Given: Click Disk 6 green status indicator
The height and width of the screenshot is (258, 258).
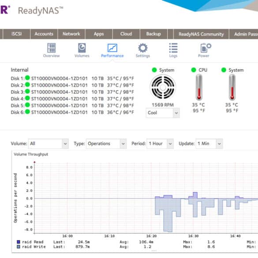Looking at the screenshot, I should 27,112.
